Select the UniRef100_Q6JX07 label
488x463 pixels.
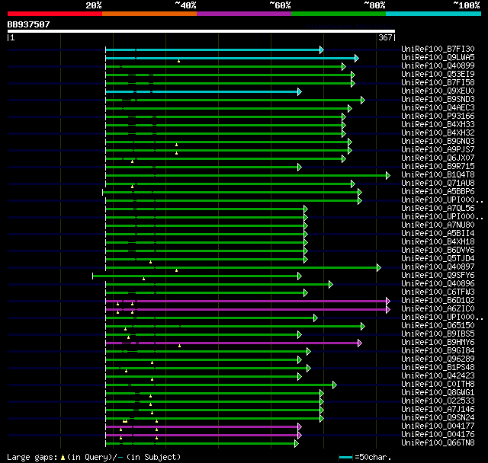(438, 158)
